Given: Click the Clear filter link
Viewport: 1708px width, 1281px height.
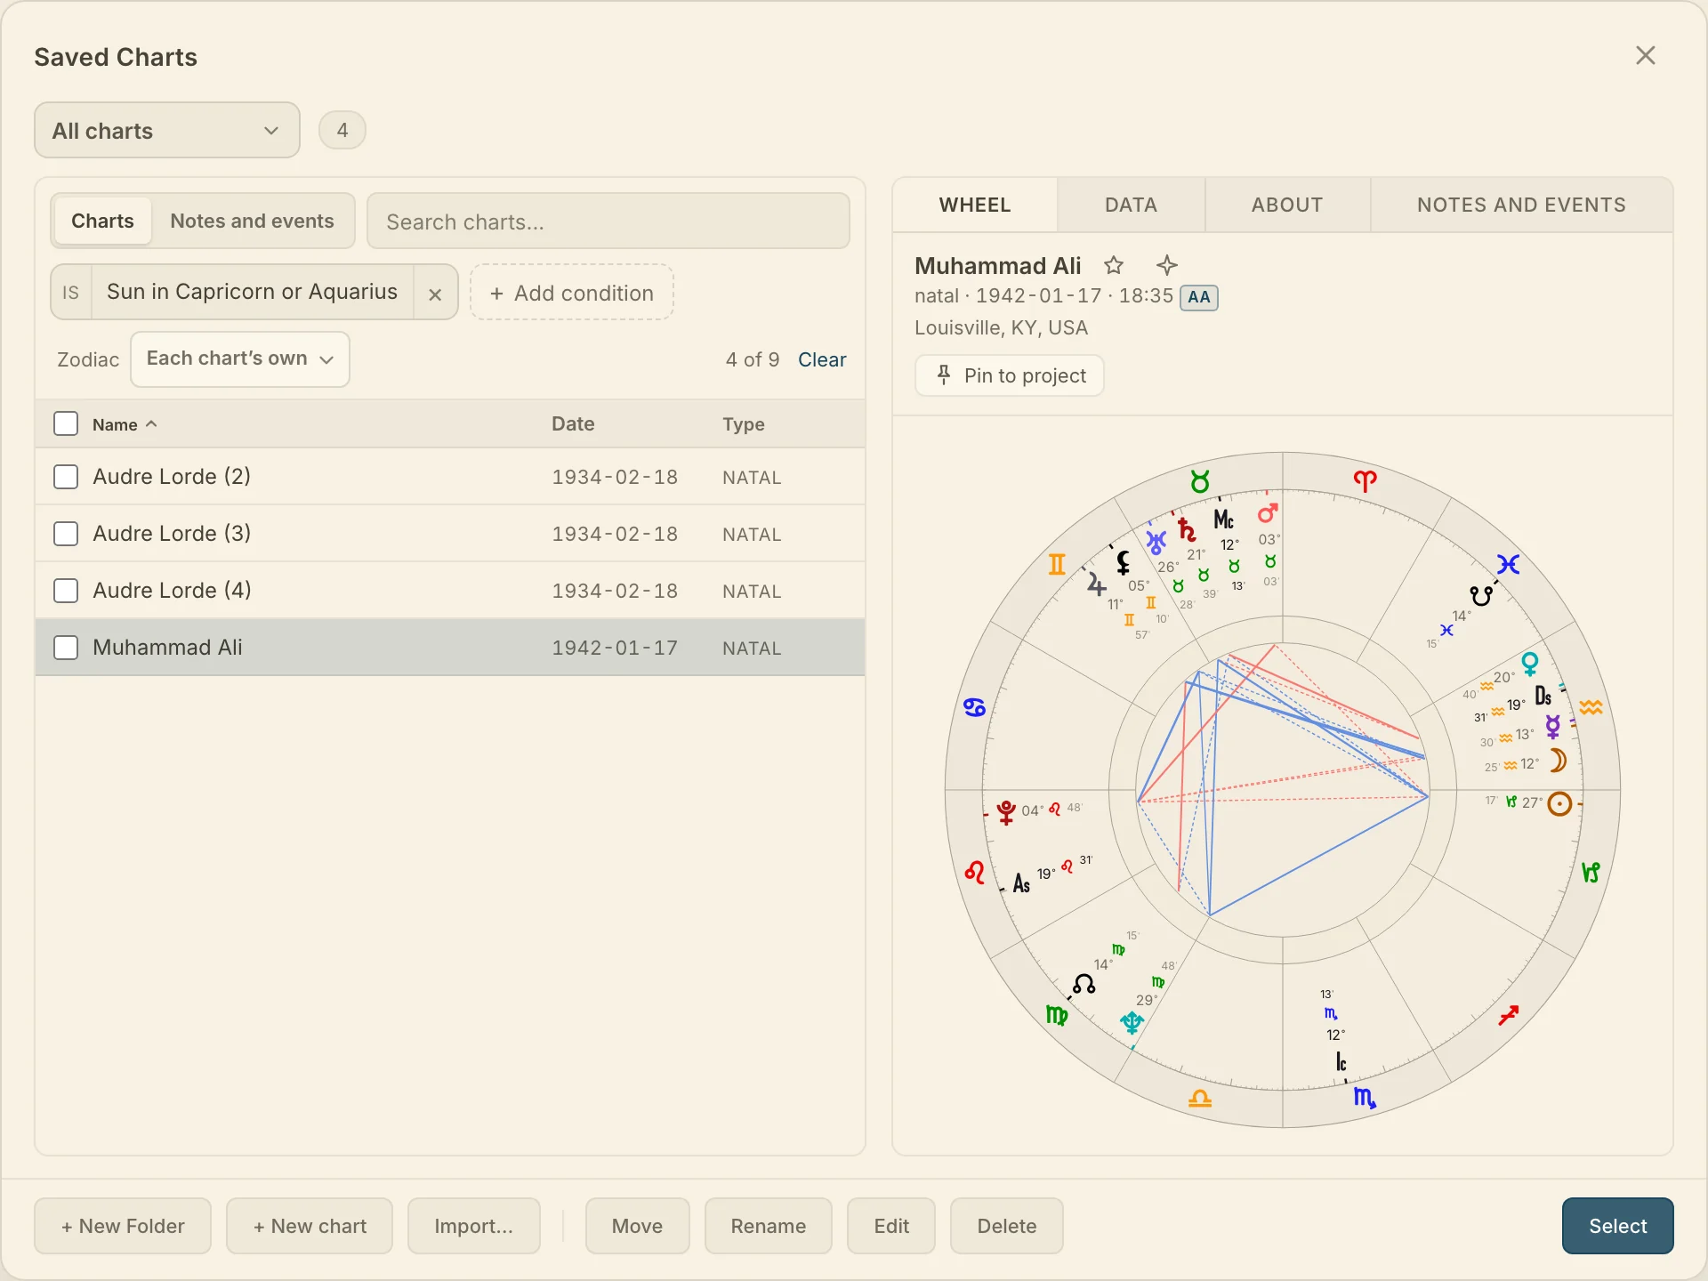Looking at the screenshot, I should point(822,359).
